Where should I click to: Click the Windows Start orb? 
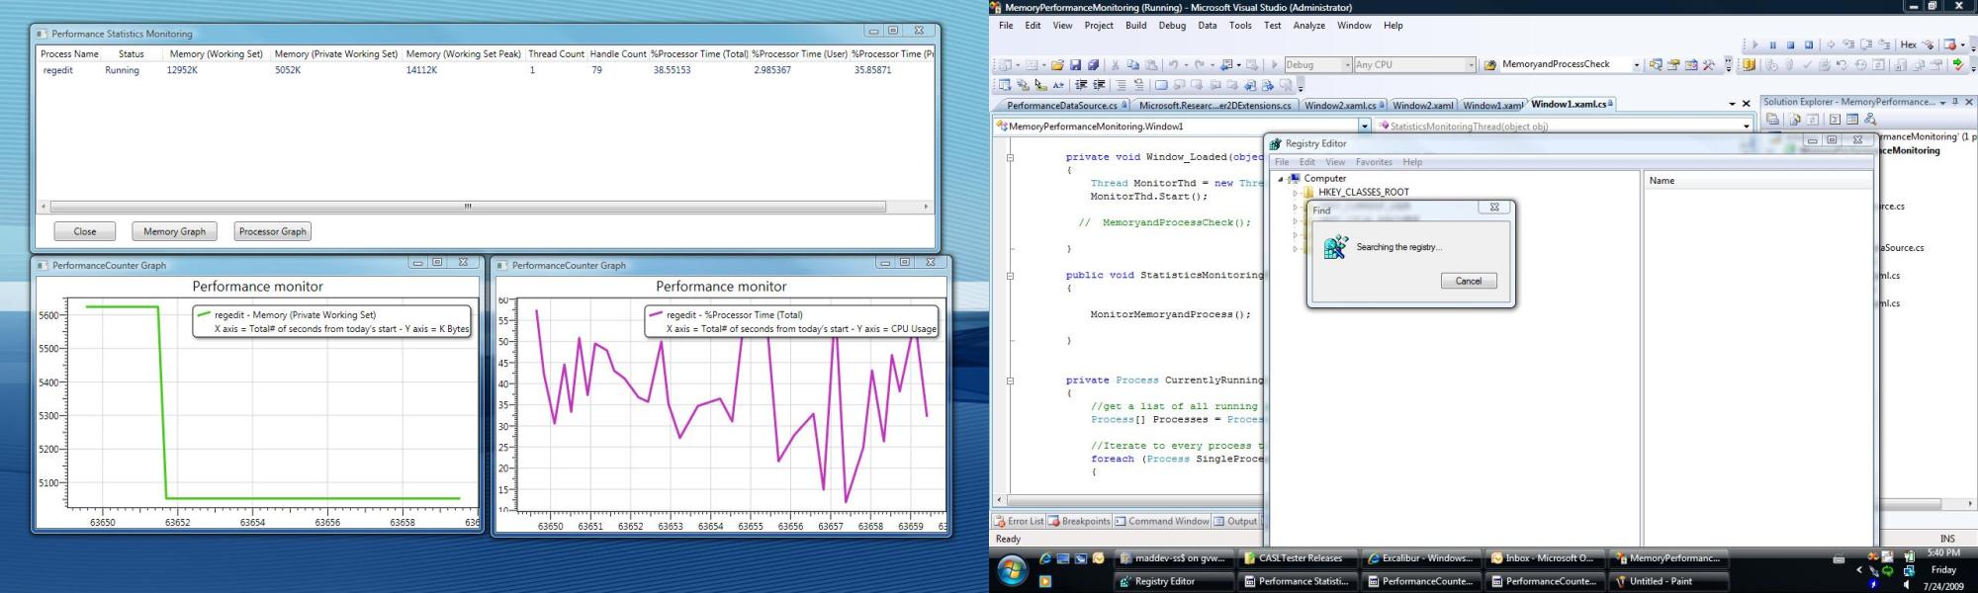[1013, 570]
